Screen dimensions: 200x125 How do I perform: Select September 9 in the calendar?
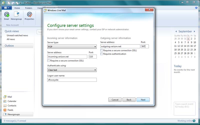pos(191,42)
